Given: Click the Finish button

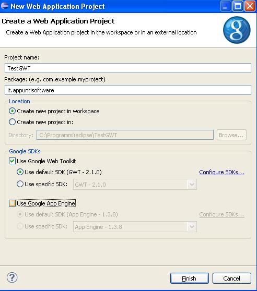Looking at the screenshot, I should 190,278.
